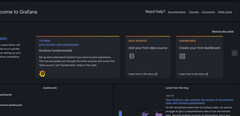Open the Tutorials help link
The image size is (240, 116).
tap(193, 12)
